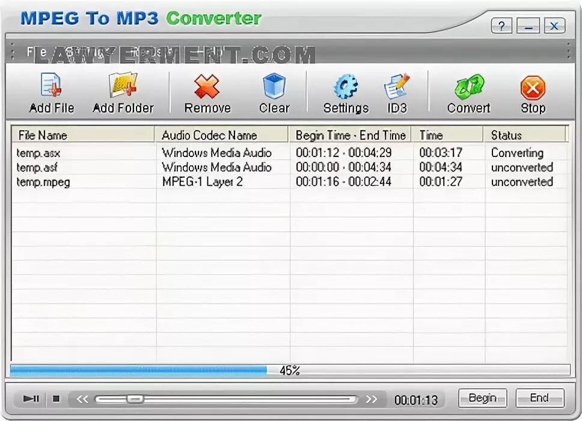Image resolution: width=582 pixels, height=421 pixels.
Task: Open the File menu
Action: pyautogui.click(x=36, y=52)
